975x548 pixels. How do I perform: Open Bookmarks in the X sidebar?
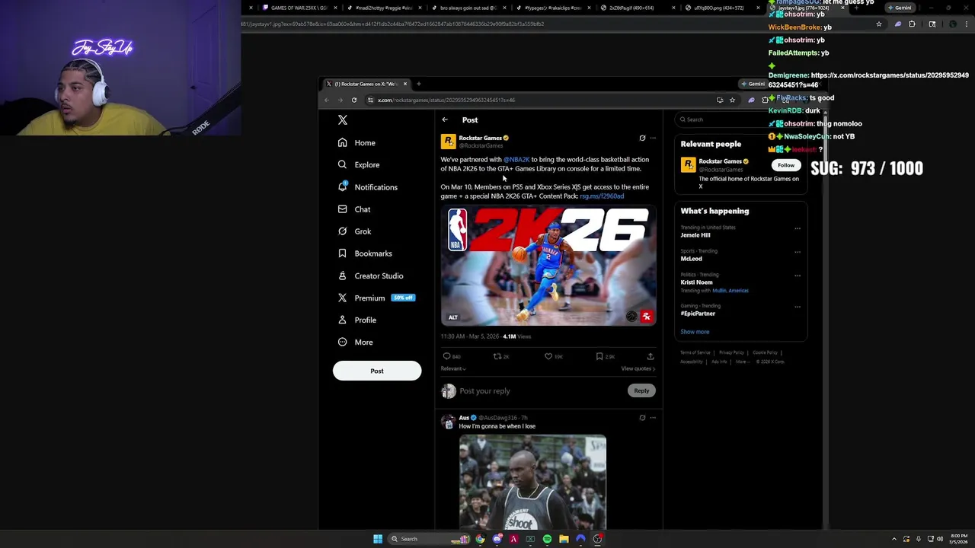[365, 253]
